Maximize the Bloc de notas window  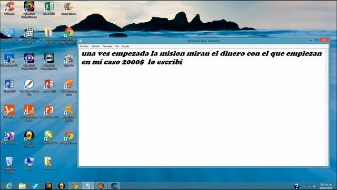point(316,40)
